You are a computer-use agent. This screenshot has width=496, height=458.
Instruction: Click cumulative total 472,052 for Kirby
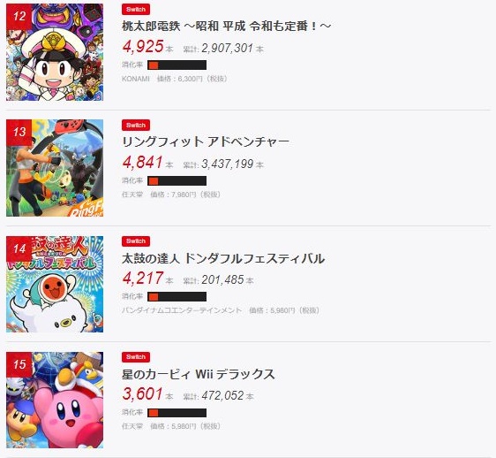coord(222,395)
